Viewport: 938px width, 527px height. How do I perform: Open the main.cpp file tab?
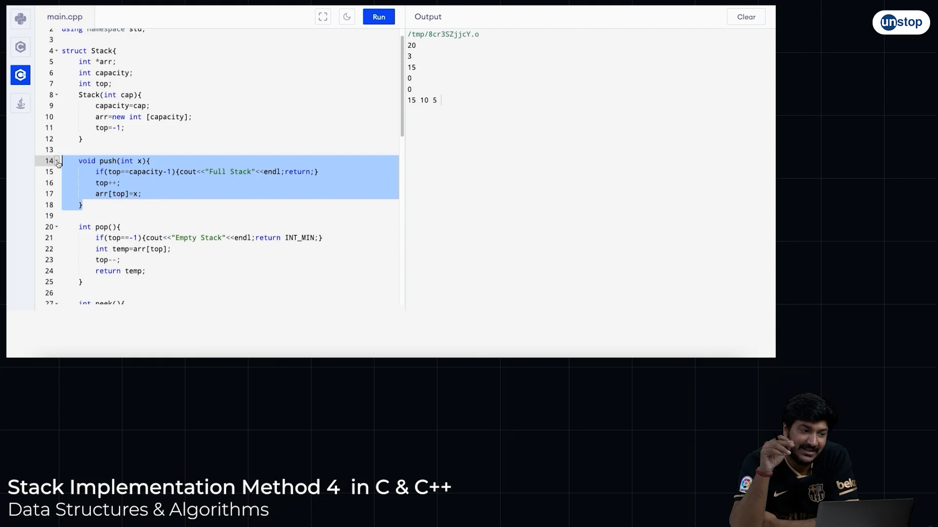65,17
